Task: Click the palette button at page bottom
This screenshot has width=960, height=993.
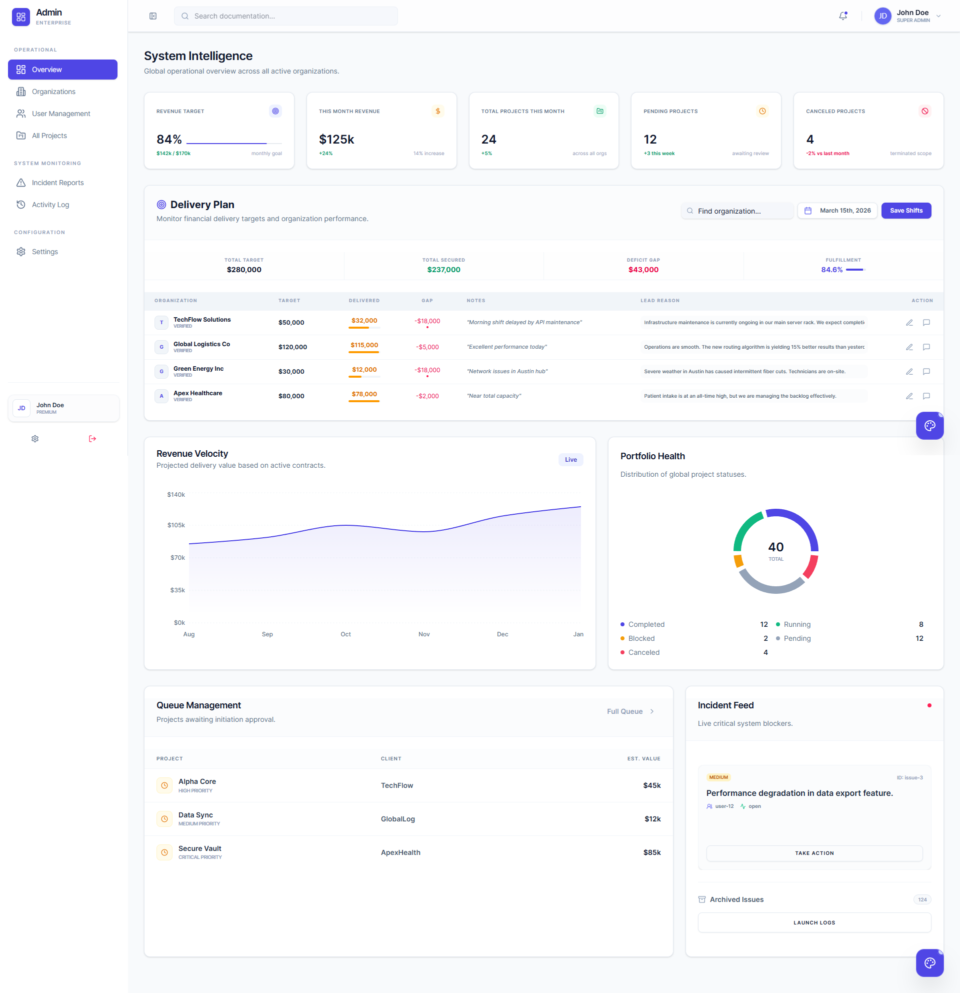Action: (929, 963)
